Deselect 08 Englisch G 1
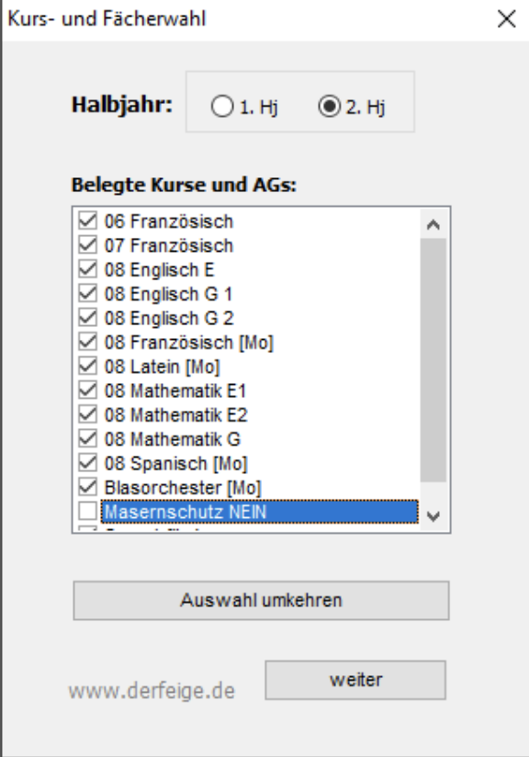529x757 pixels. click(x=88, y=293)
